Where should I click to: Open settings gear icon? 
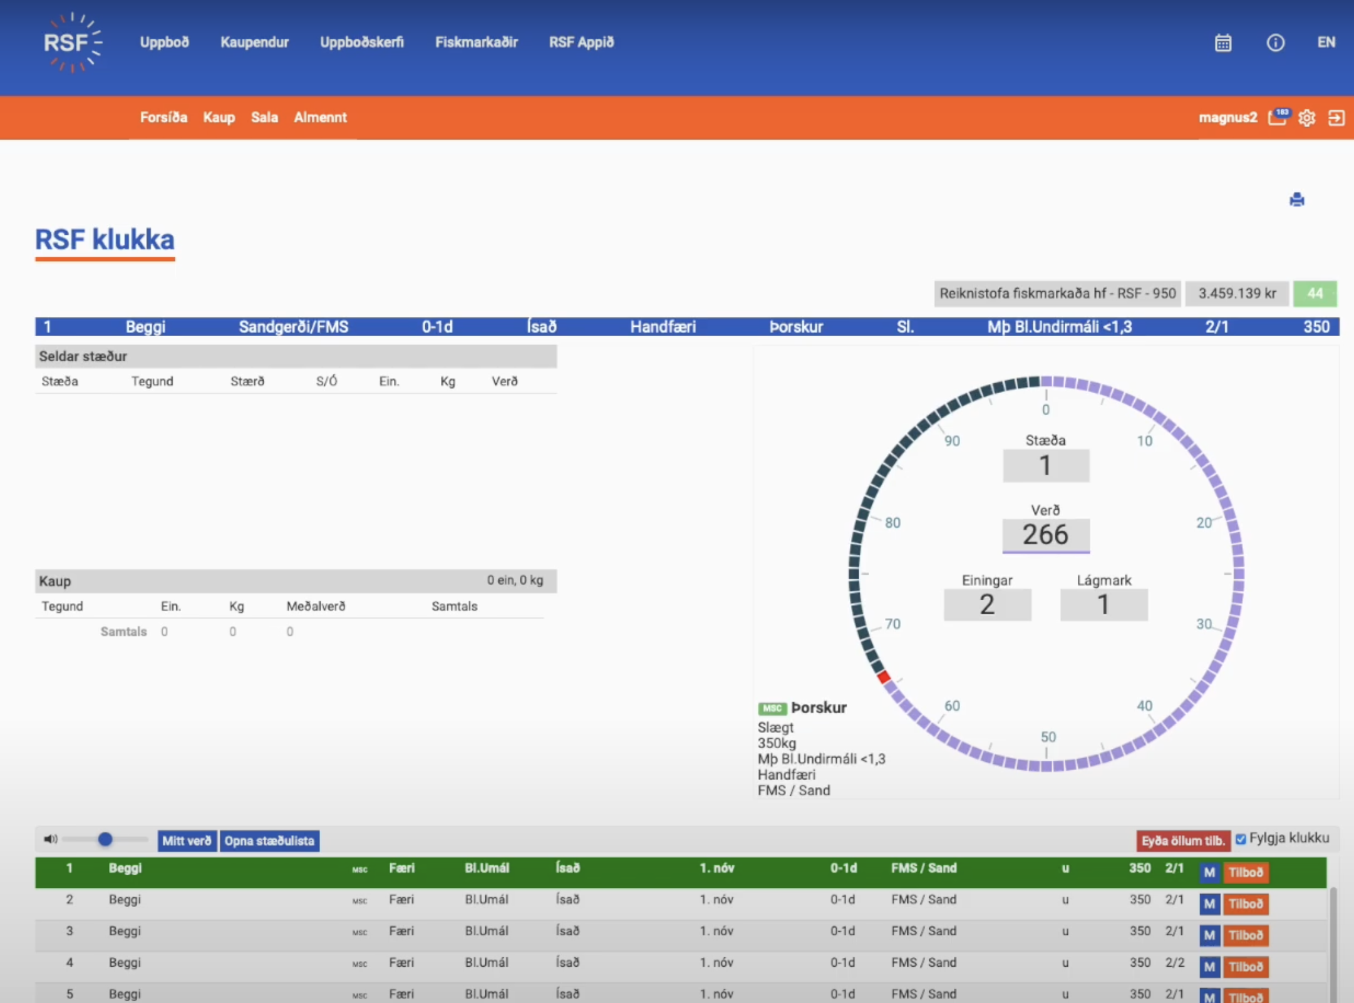point(1306,118)
